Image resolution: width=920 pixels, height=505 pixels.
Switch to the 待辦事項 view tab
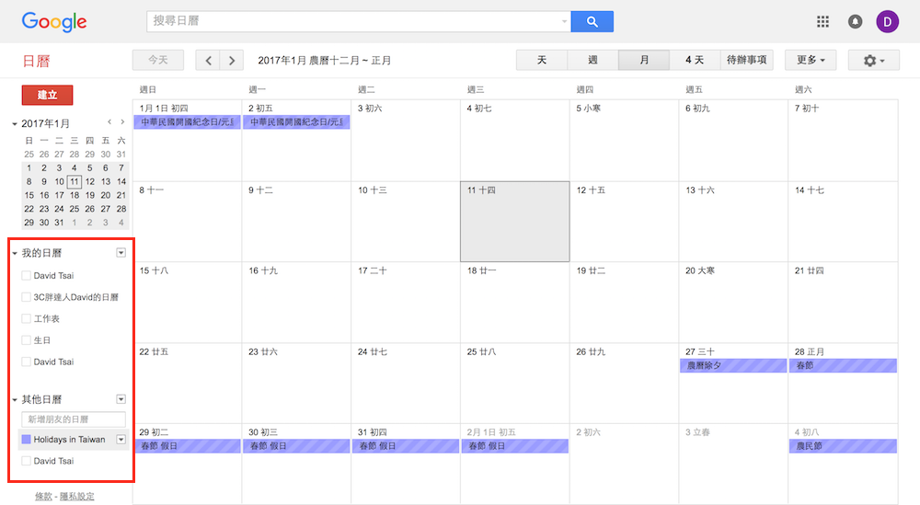point(746,61)
